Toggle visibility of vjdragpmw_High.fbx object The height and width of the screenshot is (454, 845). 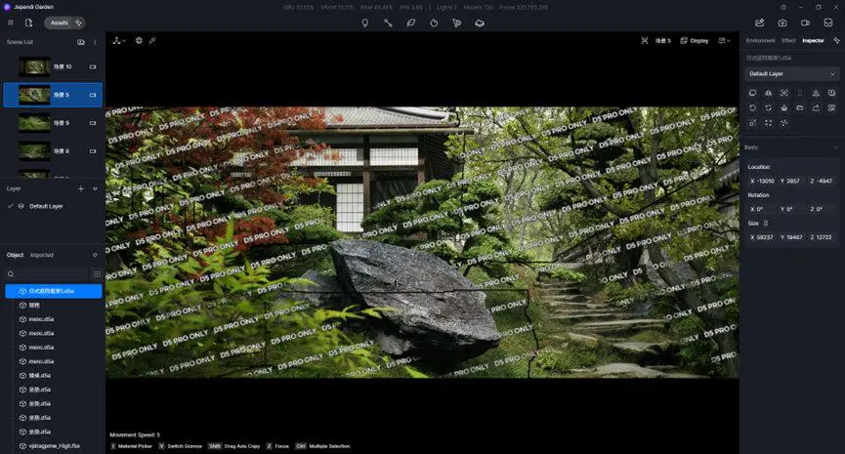click(x=22, y=446)
